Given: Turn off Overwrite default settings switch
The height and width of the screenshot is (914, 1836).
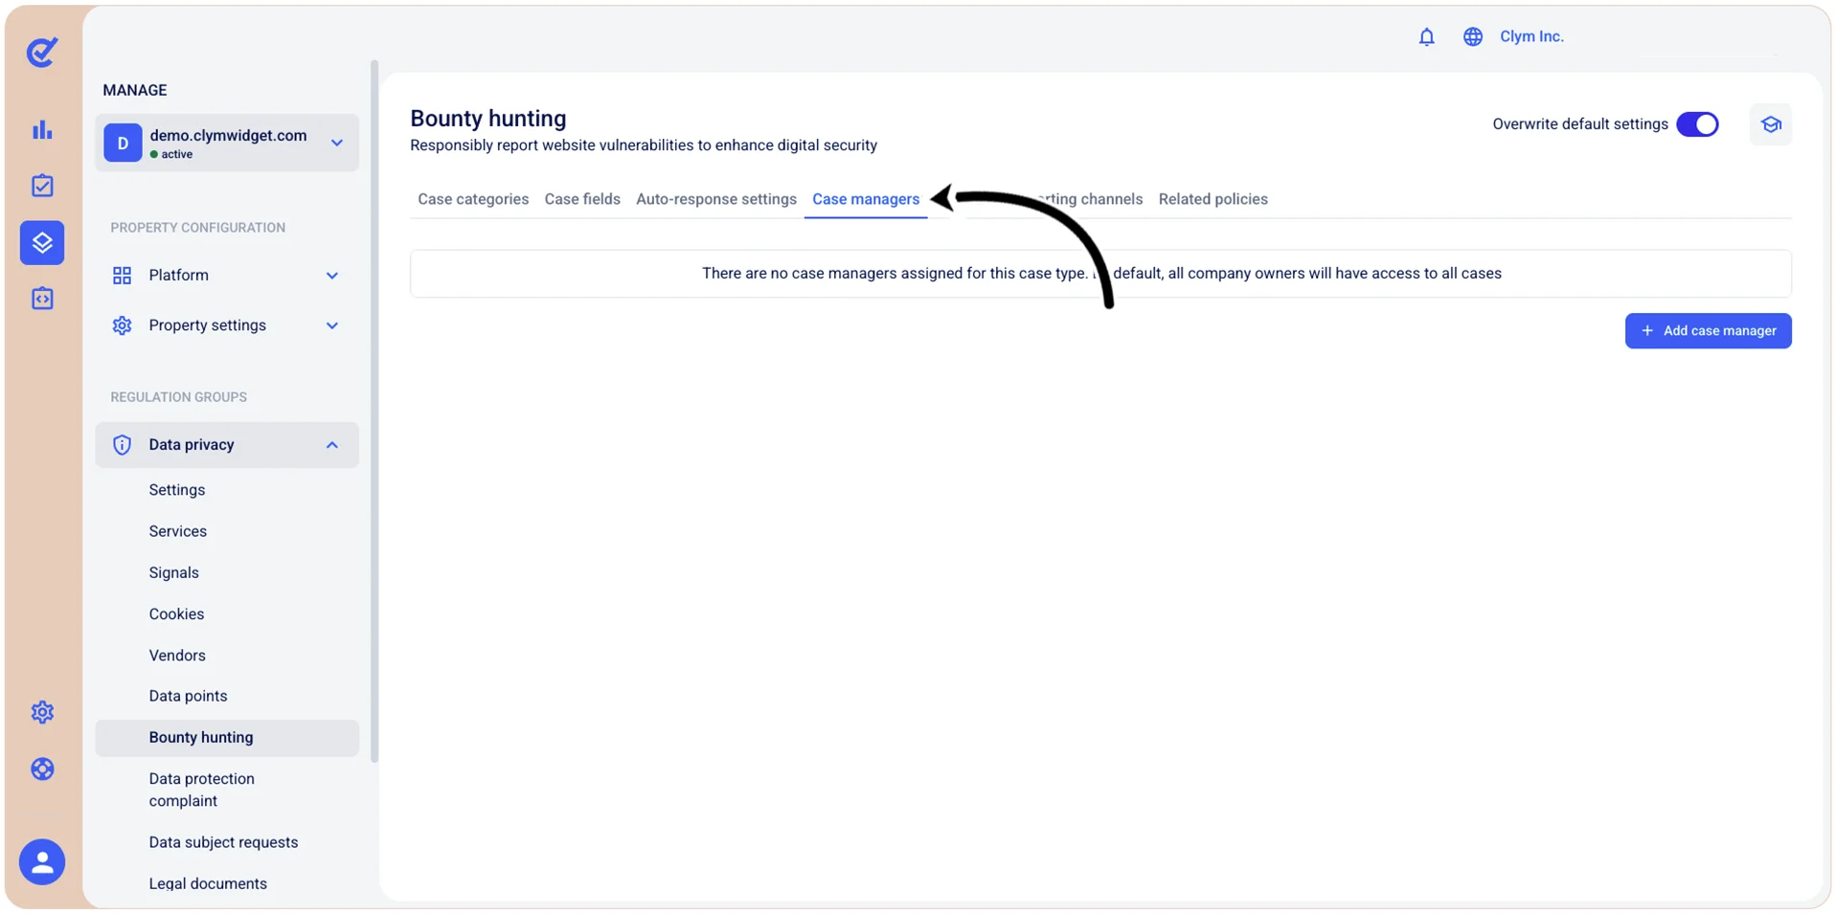Looking at the screenshot, I should (x=1697, y=124).
